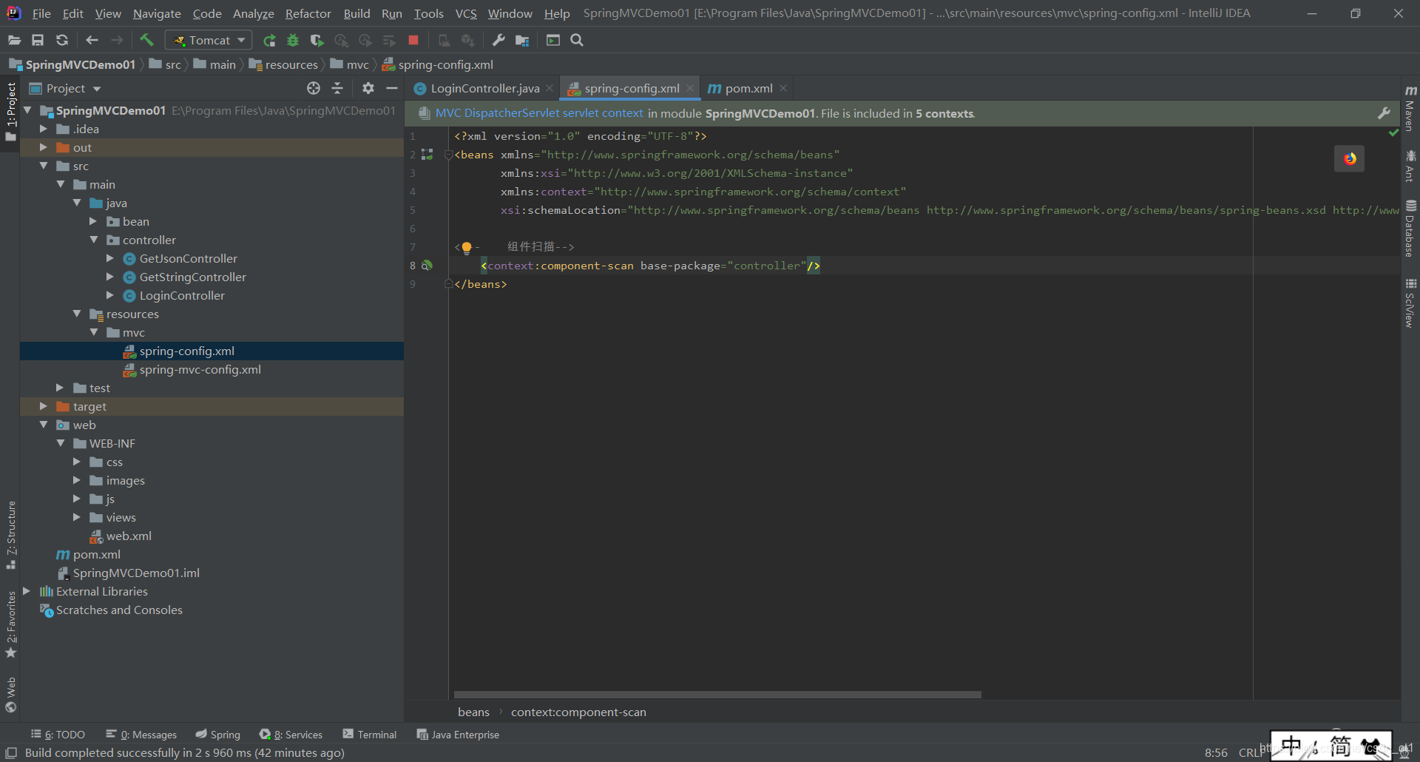Toggle the Project side tool window
The height and width of the screenshot is (762, 1420).
(x=10, y=112)
